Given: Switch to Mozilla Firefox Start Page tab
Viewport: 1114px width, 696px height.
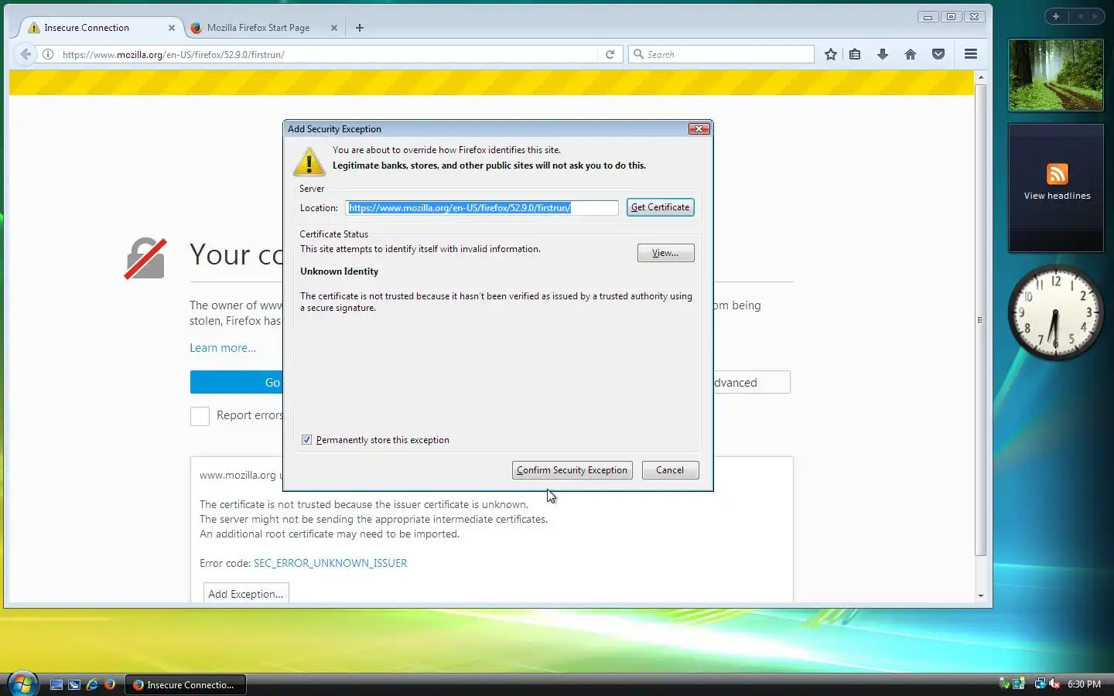Looking at the screenshot, I should (258, 28).
